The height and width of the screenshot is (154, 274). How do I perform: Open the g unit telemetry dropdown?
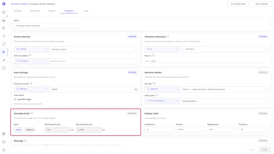point(162,49)
